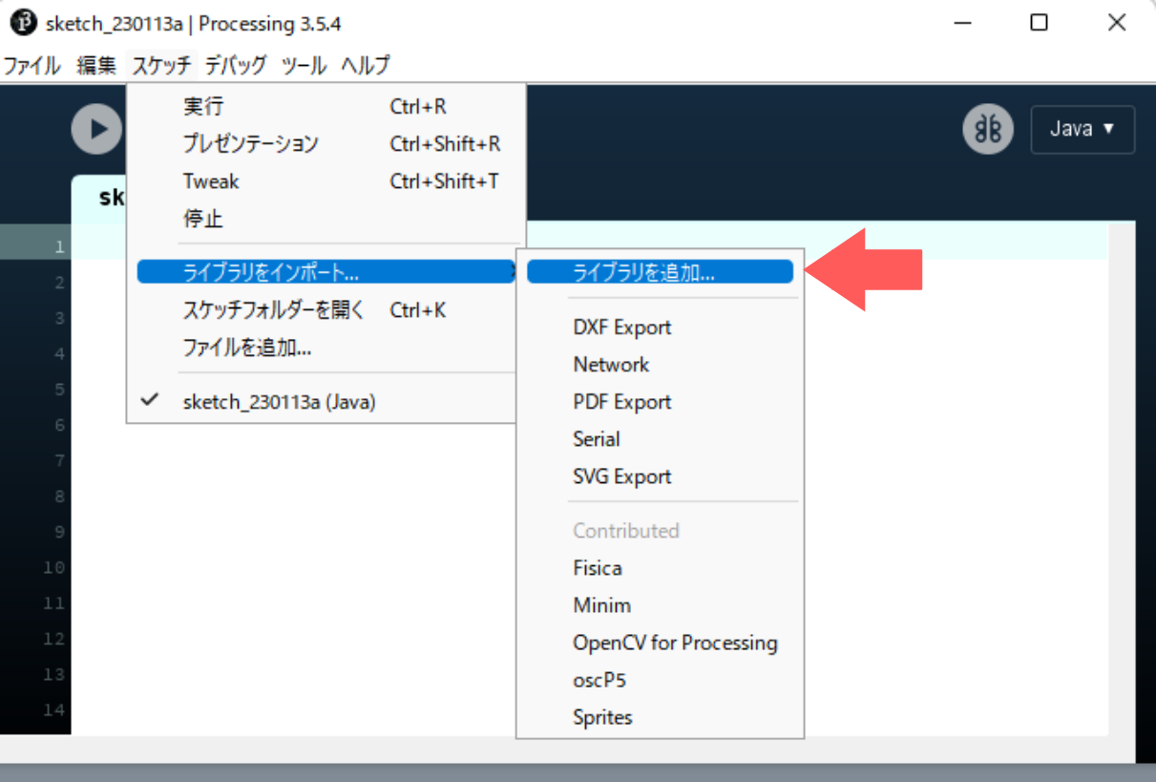Select プレゼンテーション menu entry
The width and height of the screenshot is (1156, 782).
(x=326, y=144)
